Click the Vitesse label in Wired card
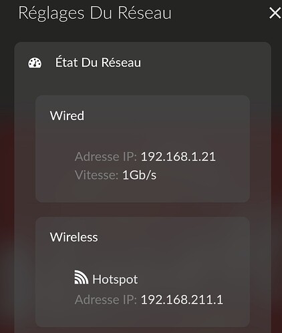This screenshot has width=282, height=333. pos(96,175)
